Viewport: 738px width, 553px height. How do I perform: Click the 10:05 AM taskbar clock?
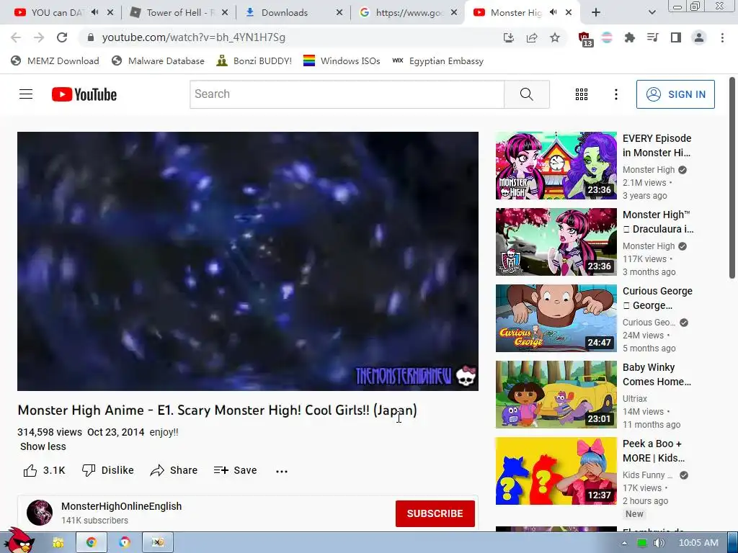point(698,543)
